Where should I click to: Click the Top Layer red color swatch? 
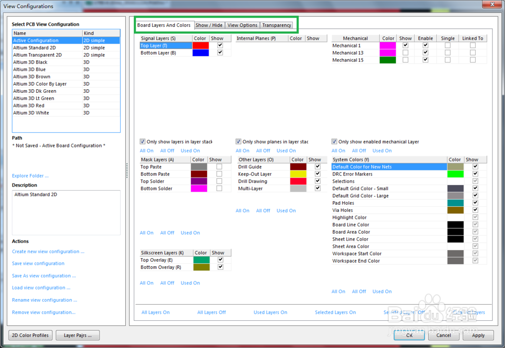point(200,45)
